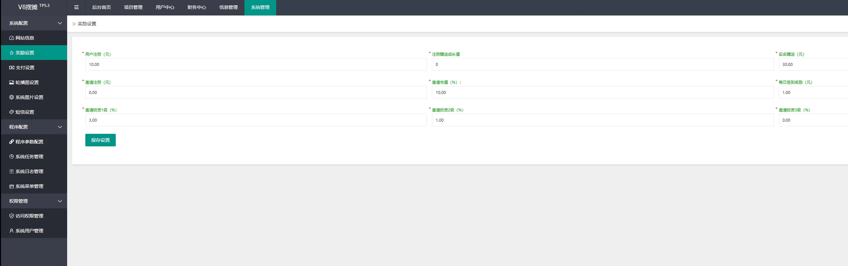Click the user icon for 系统用户管理

(x=12, y=231)
